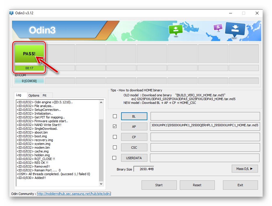Click log line 'NAND Write Start!!'
This screenshot has height=206, width=272.
39,125
